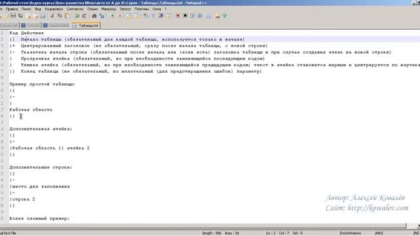This screenshot has height=236, width=420.
Task: Open the Кодировки menu
Action: pos(54,9)
